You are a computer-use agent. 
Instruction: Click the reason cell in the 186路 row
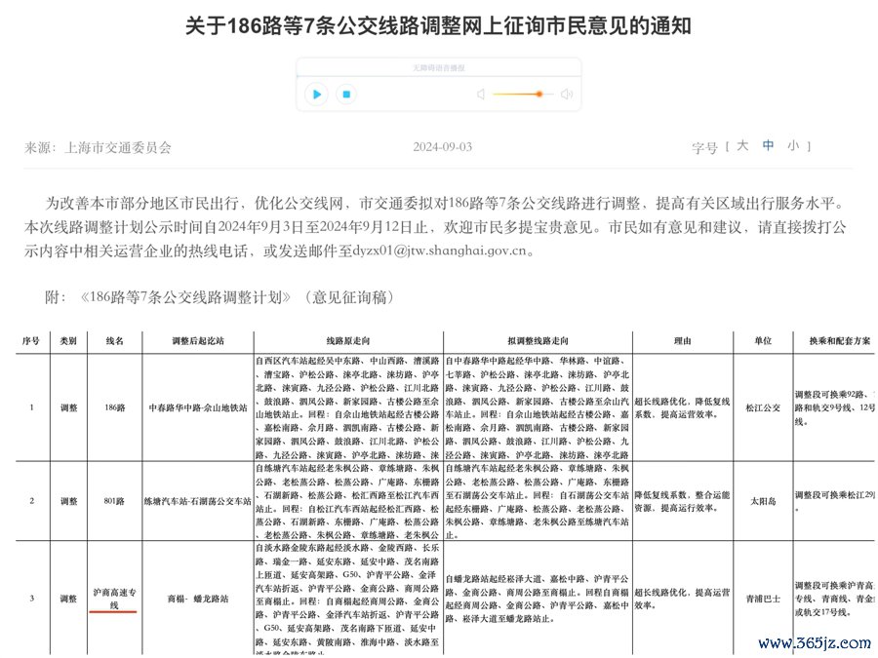point(683,407)
